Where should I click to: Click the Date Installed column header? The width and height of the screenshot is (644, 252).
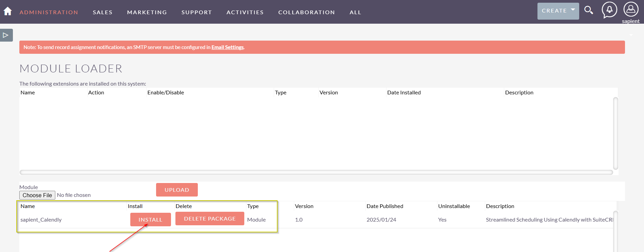point(404,92)
